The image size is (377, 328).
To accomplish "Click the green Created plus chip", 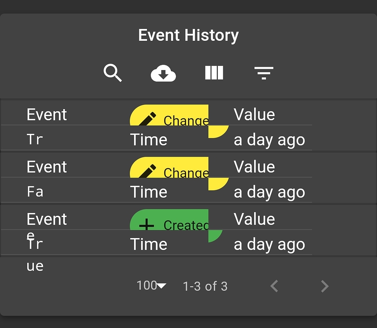I will (x=169, y=220).
